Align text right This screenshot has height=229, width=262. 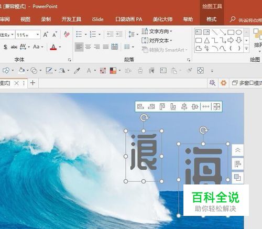click(x=97, y=47)
